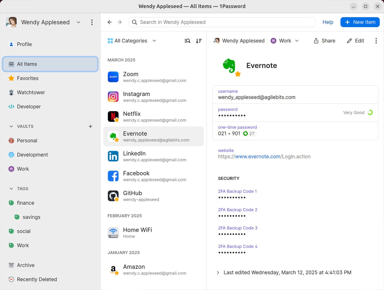Open the list filter search icon

click(187, 41)
